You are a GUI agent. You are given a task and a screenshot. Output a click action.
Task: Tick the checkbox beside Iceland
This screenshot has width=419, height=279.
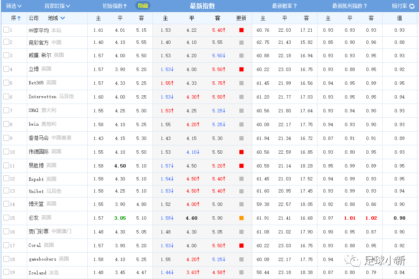(6, 272)
